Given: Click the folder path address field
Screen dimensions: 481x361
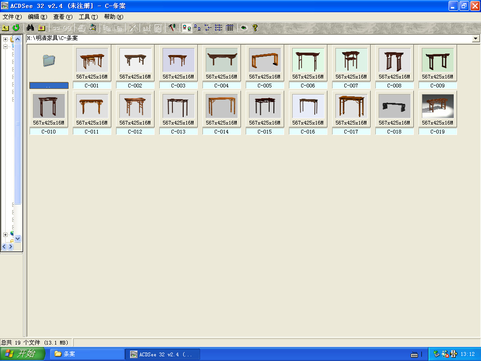Looking at the screenshot, I should 249,39.
